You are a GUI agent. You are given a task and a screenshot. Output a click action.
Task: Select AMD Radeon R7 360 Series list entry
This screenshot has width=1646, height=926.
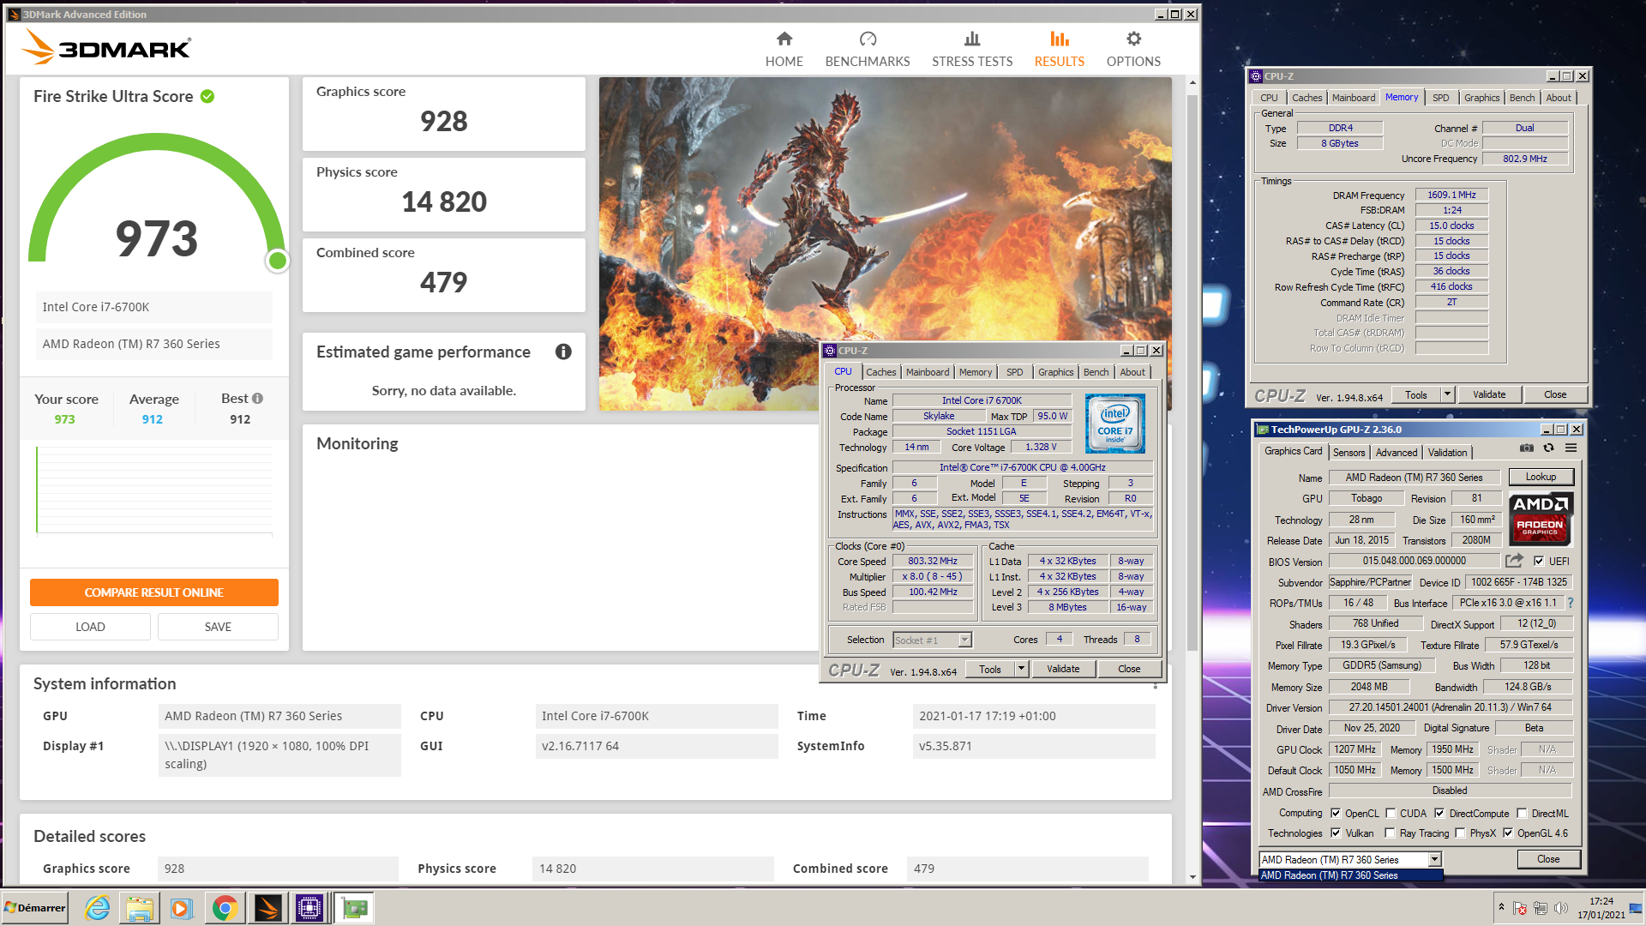(x=1350, y=875)
